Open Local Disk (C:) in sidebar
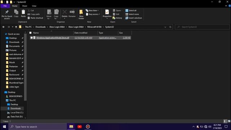231x130 pixels. tap(17, 112)
